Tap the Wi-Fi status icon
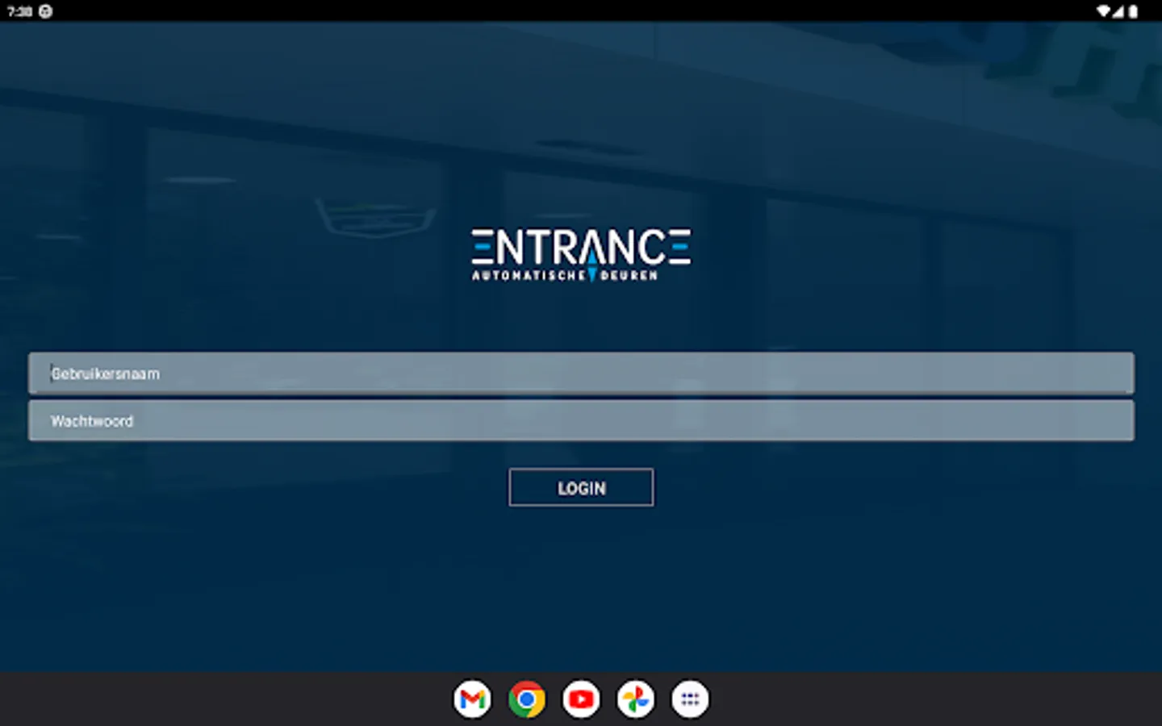This screenshot has width=1162, height=726. point(1103,11)
